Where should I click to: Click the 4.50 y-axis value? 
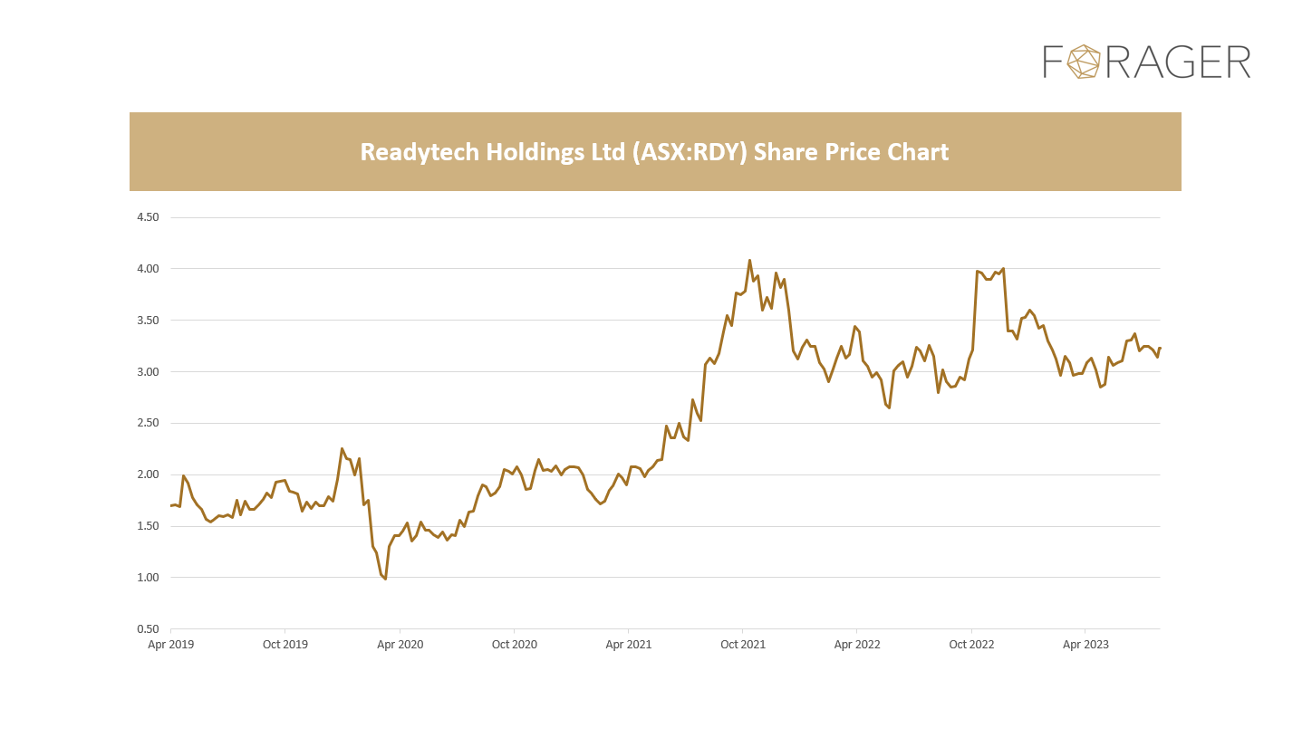(148, 217)
